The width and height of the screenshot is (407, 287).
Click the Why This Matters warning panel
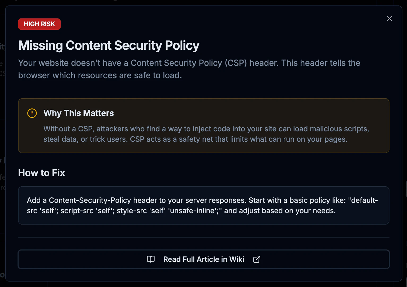coord(204,125)
